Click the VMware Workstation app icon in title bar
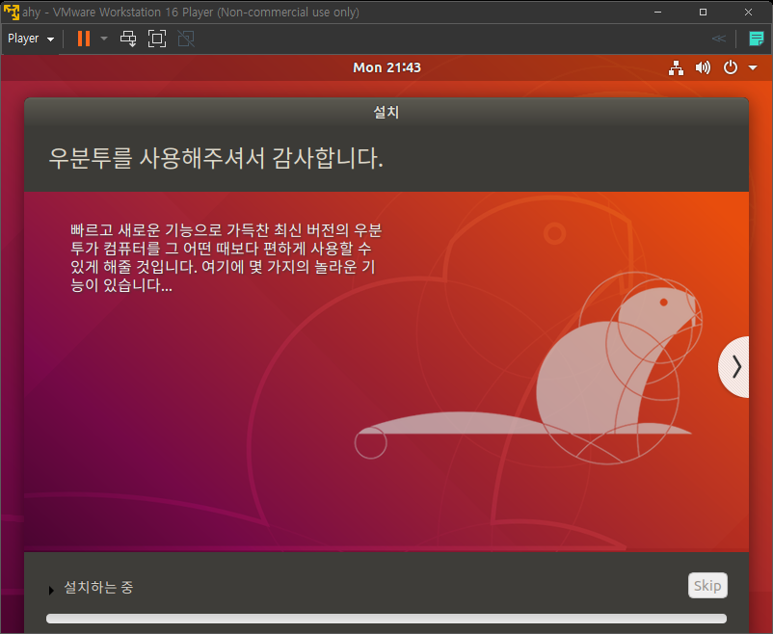773x634 pixels. pos(12,12)
